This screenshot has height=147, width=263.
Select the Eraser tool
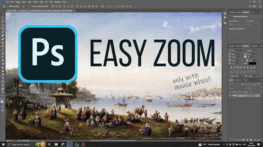pyautogui.click(x=3, y=60)
